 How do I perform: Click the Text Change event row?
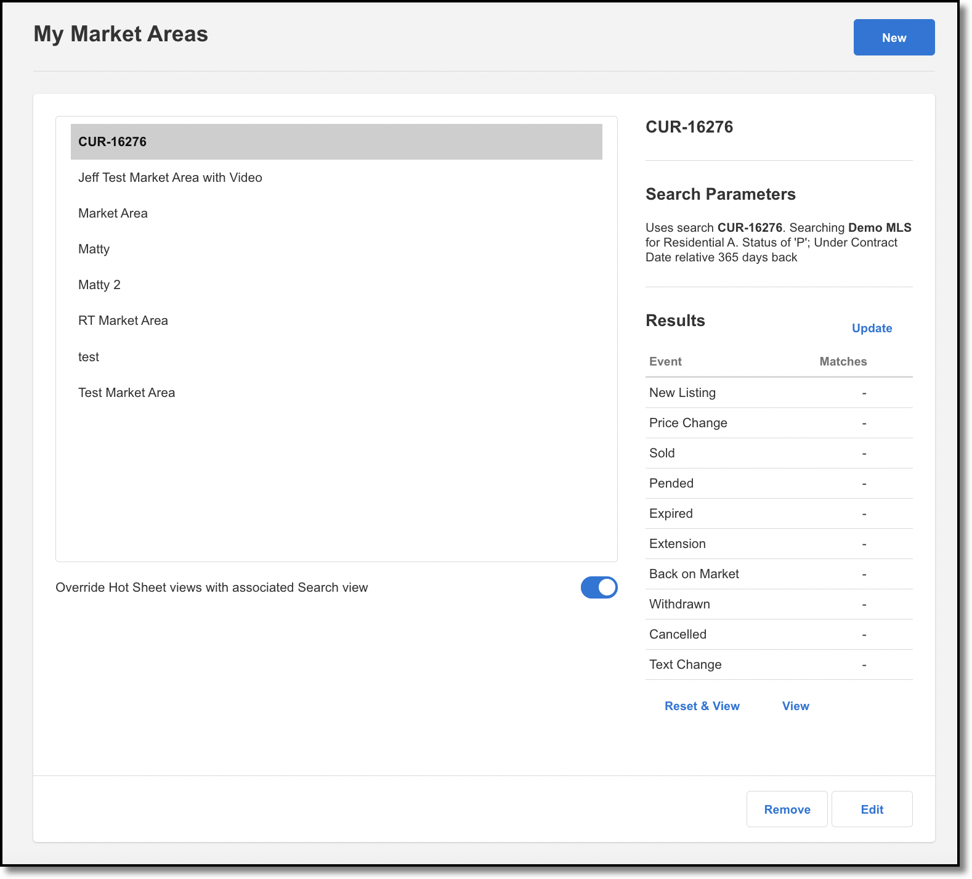pos(779,664)
